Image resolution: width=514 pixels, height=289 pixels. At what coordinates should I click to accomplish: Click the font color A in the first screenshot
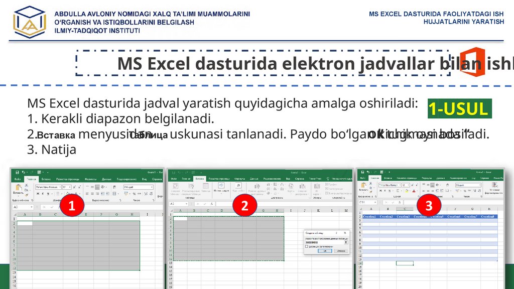click(76, 194)
